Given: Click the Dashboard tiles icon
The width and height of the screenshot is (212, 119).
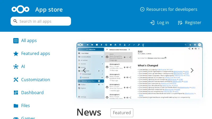Looking at the screenshot, I should [16, 93].
